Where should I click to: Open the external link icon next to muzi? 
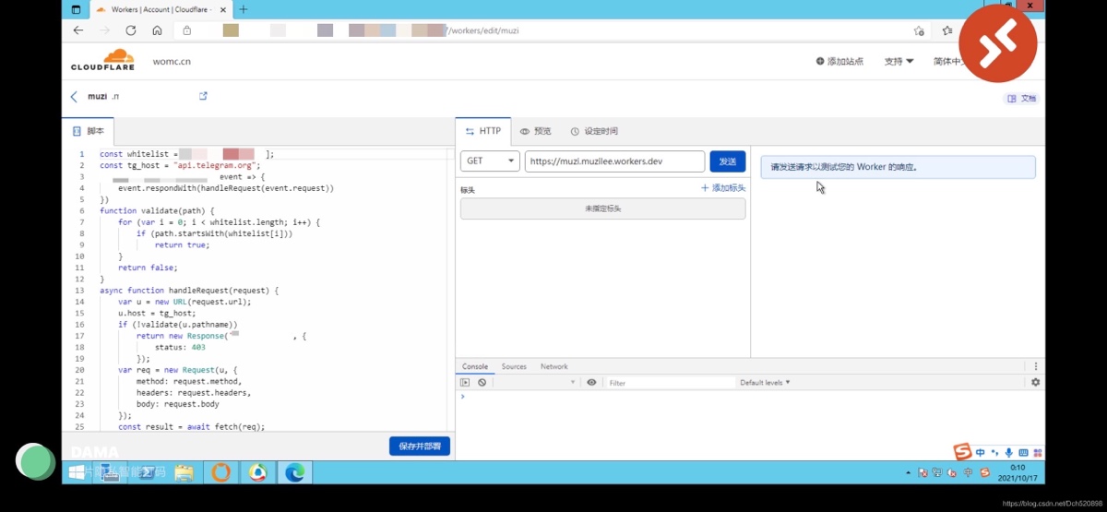tap(203, 96)
